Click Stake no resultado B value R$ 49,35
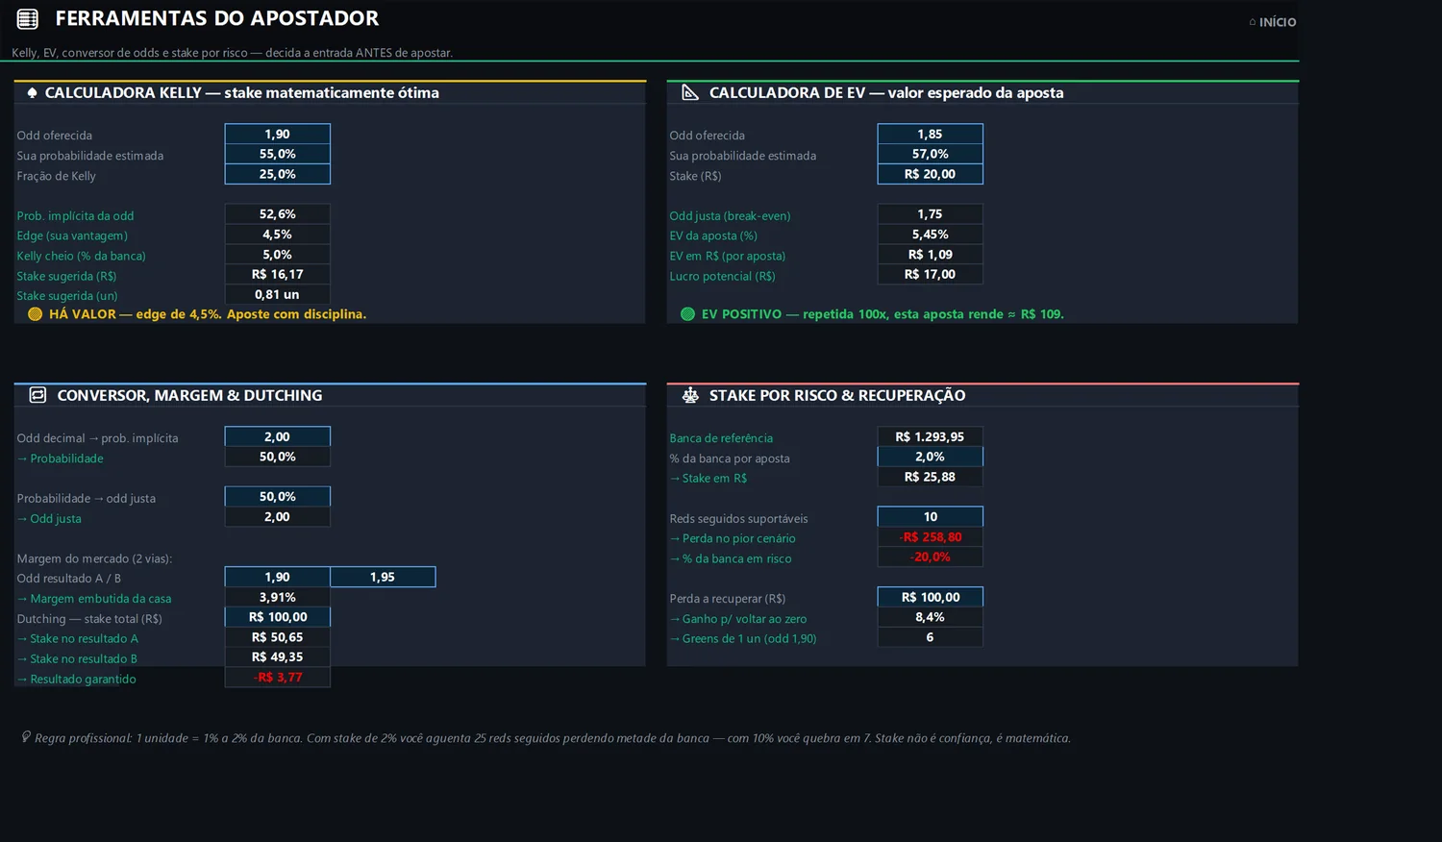 [278, 657]
